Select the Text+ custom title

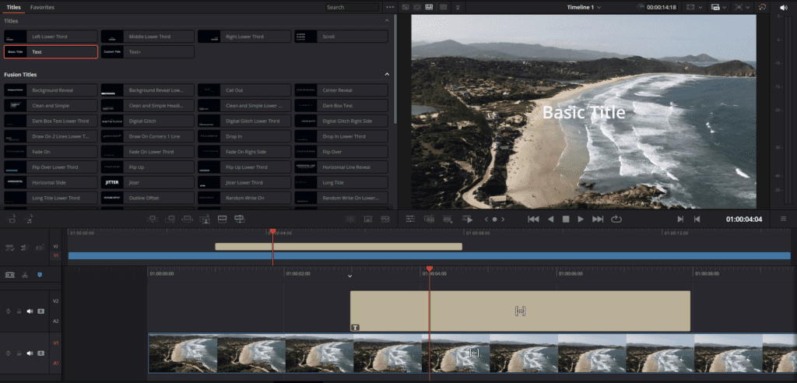(147, 52)
